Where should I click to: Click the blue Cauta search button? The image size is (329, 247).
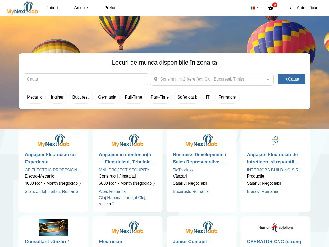(x=291, y=79)
